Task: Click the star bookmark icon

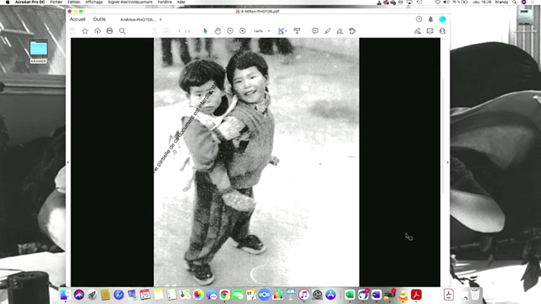Action: click(x=85, y=31)
